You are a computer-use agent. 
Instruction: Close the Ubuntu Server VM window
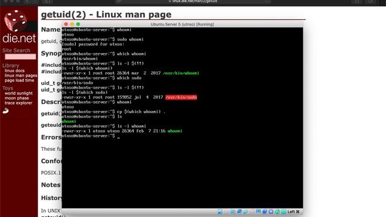66,24
